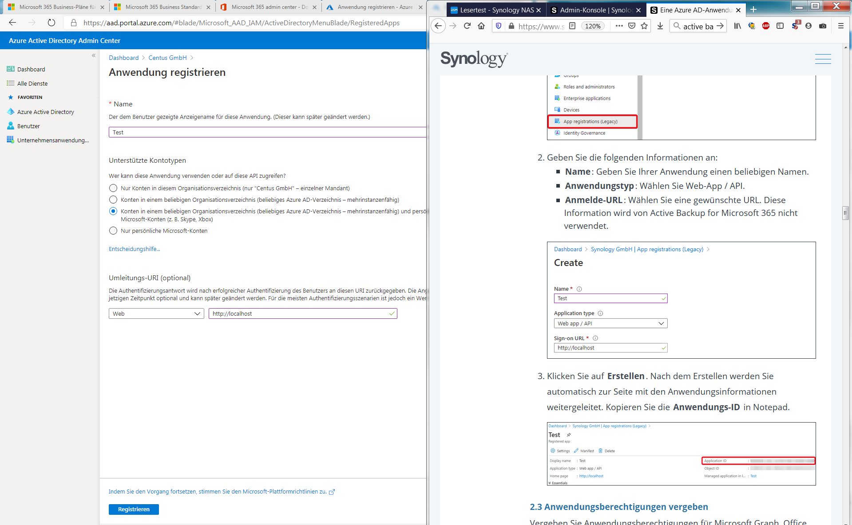Click the Azure address bar URL

click(x=241, y=23)
